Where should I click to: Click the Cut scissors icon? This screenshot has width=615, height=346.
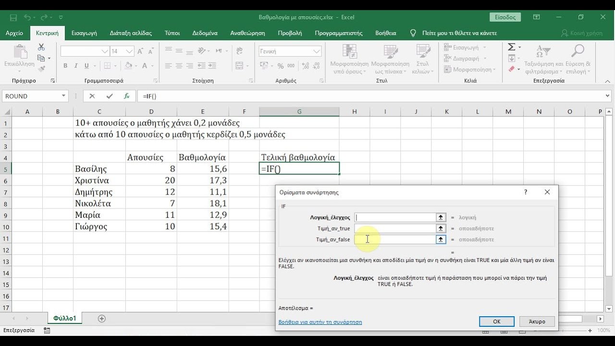41,47
